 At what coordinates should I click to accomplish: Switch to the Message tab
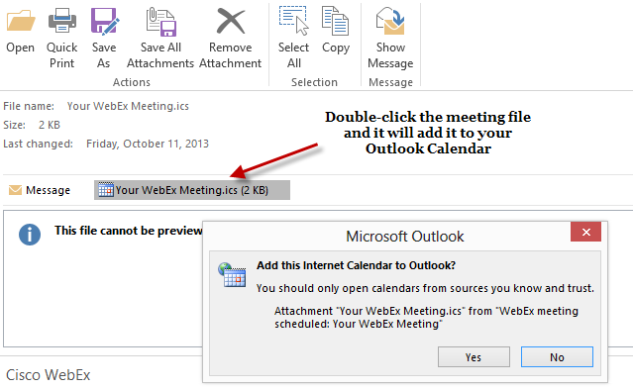tap(40, 190)
